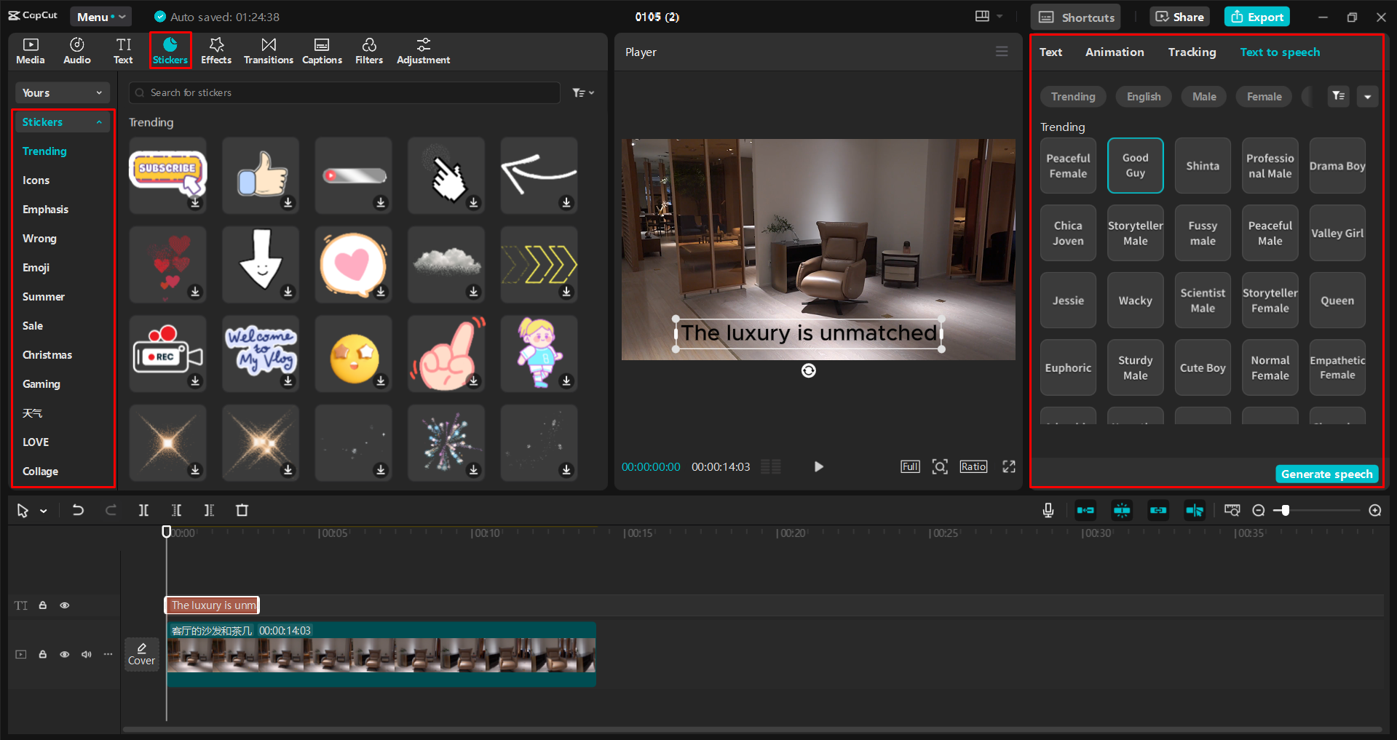
Task: Open the Filters panel
Action: coord(369,50)
